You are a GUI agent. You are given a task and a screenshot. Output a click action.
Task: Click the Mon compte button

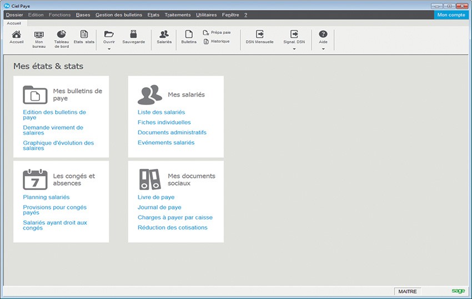(451, 15)
